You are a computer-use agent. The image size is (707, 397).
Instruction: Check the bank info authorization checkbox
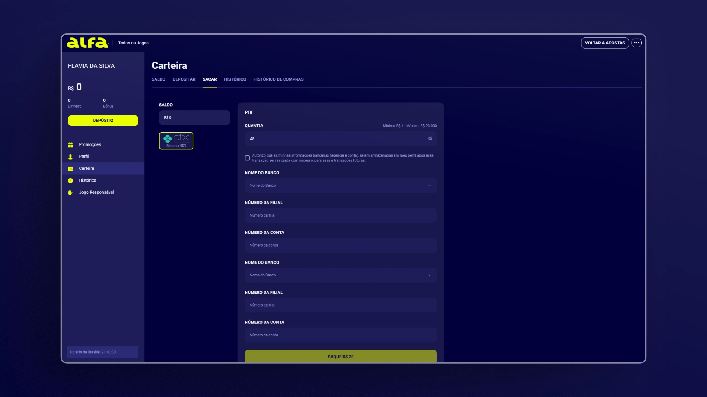[x=247, y=158]
